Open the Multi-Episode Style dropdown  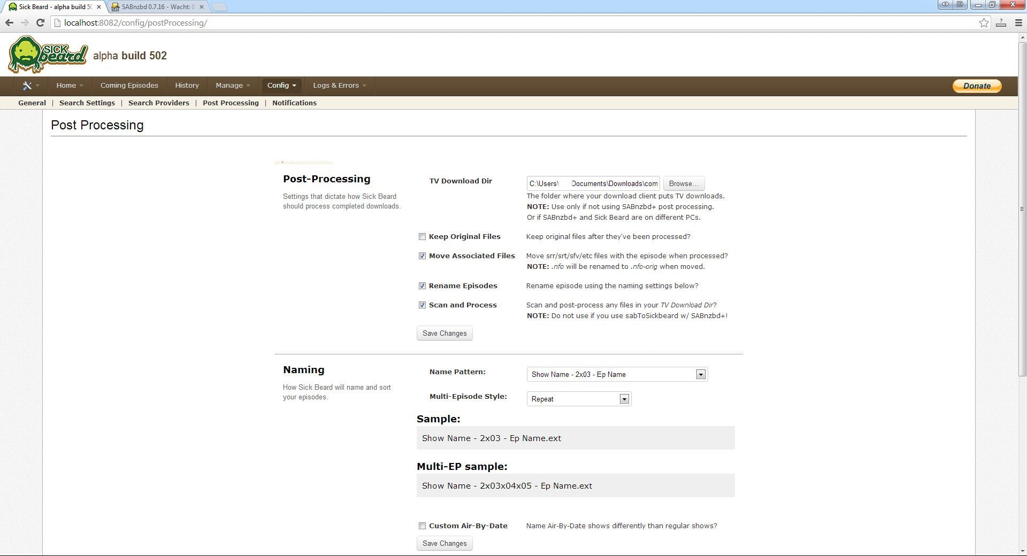(x=579, y=399)
